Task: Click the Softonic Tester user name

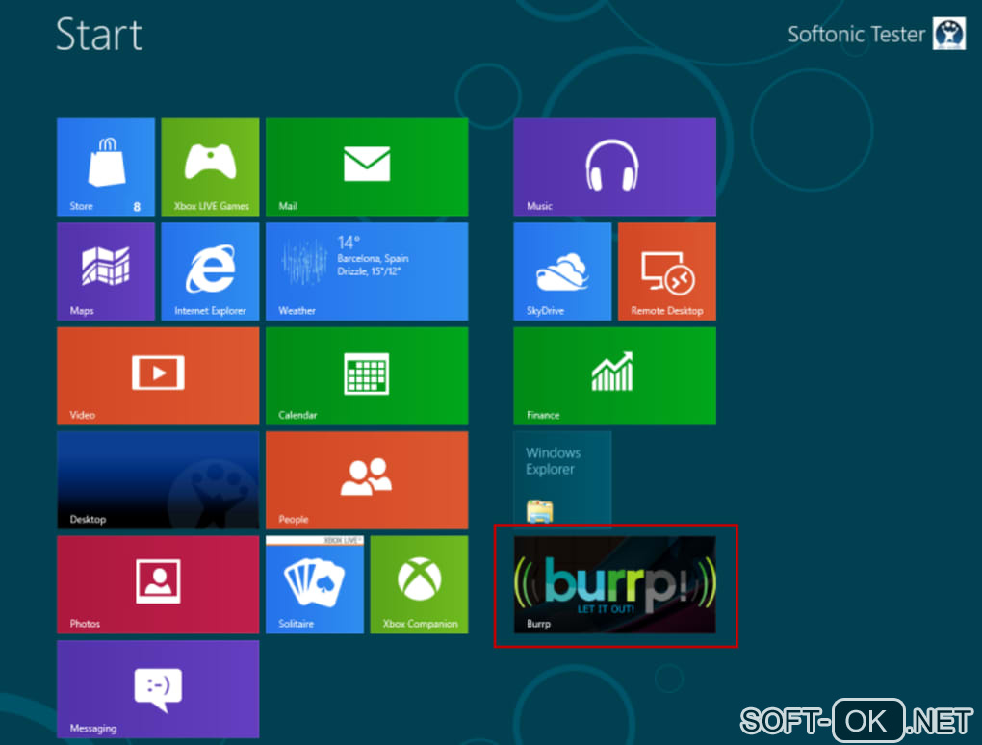Action: pyautogui.click(x=856, y=34)
